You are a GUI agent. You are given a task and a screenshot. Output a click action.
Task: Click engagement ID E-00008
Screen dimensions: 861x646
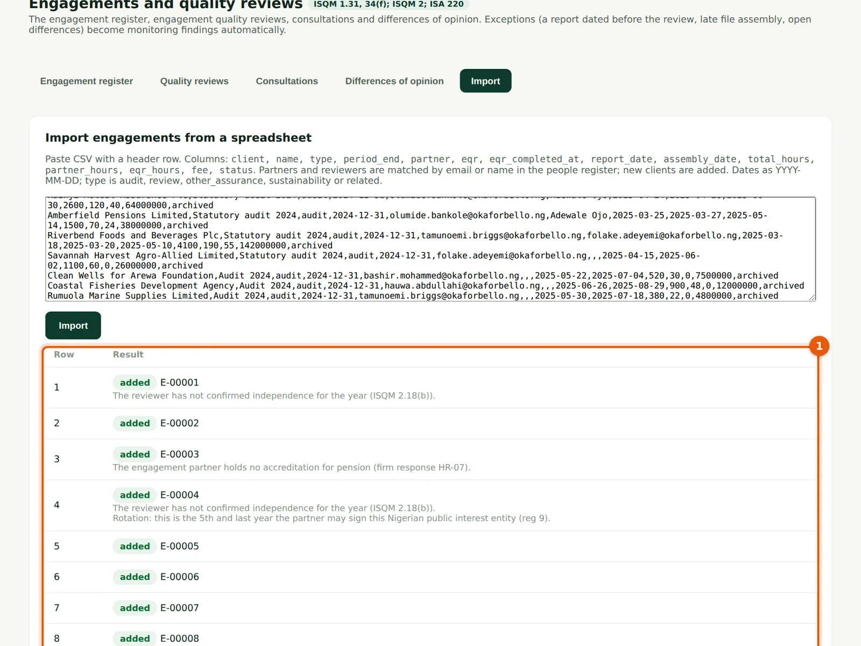180,638
